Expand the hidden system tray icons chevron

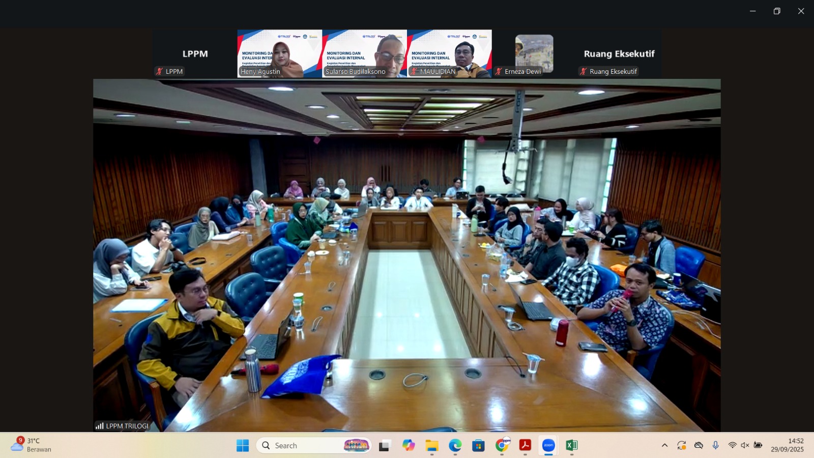pos(664,445)
